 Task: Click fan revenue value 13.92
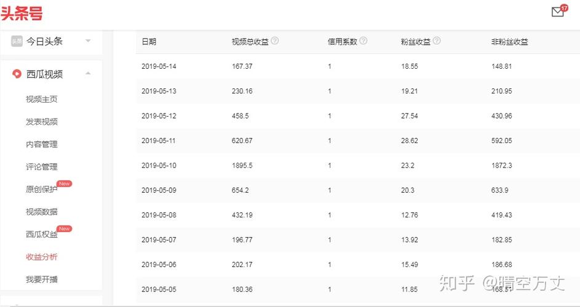(410, 239)
